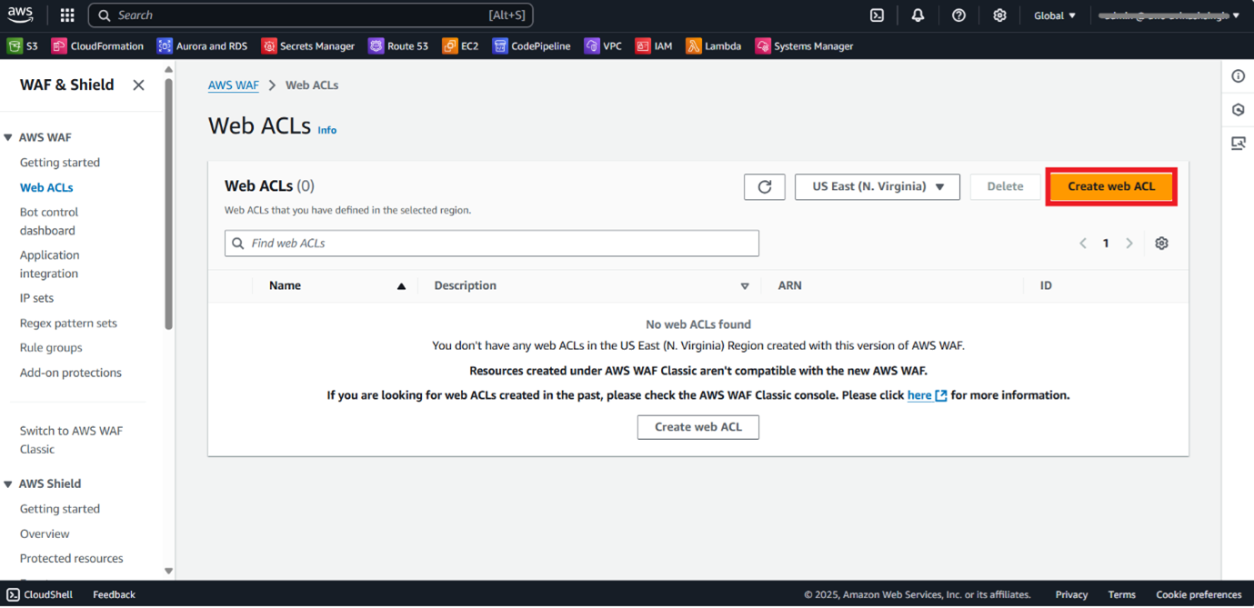Open the CodePipeline shortcut
This screenshot has width=1254, height=608.
point(531,45)
